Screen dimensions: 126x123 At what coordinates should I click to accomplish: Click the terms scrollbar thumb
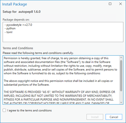(x=121, y=75)
